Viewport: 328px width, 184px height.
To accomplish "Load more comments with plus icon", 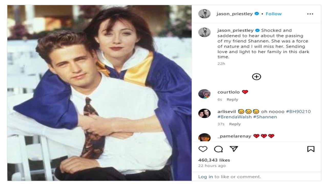I will coord(257,77).
